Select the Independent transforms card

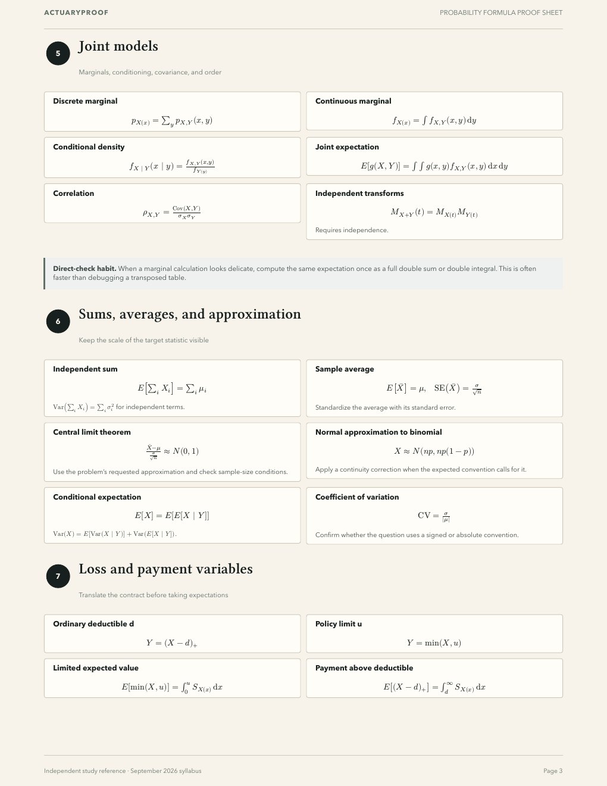pos(434,211)
